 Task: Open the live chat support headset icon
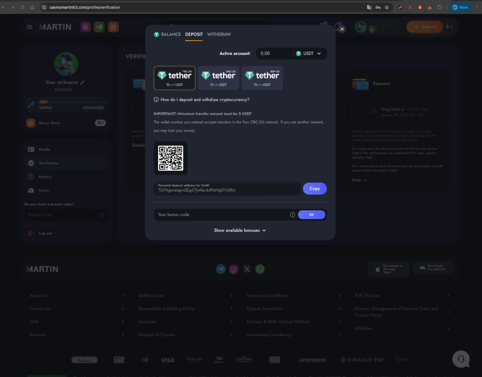[x=461, y=359]
